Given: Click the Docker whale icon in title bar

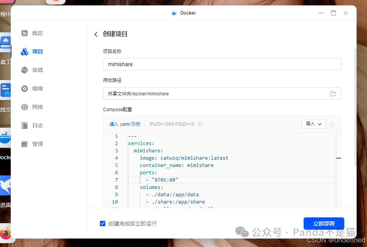Looking at the screenshot, I should (x=174, y=13).
